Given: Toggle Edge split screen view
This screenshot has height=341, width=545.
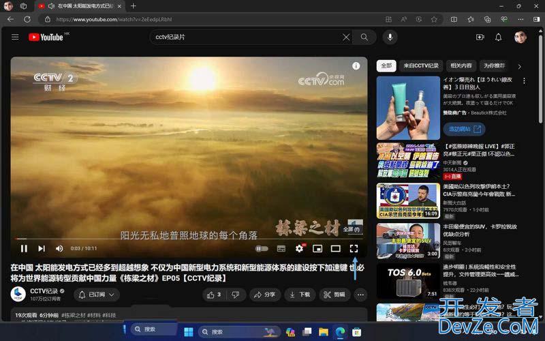Looking at the screenshot, I should [x=454, y=20].
